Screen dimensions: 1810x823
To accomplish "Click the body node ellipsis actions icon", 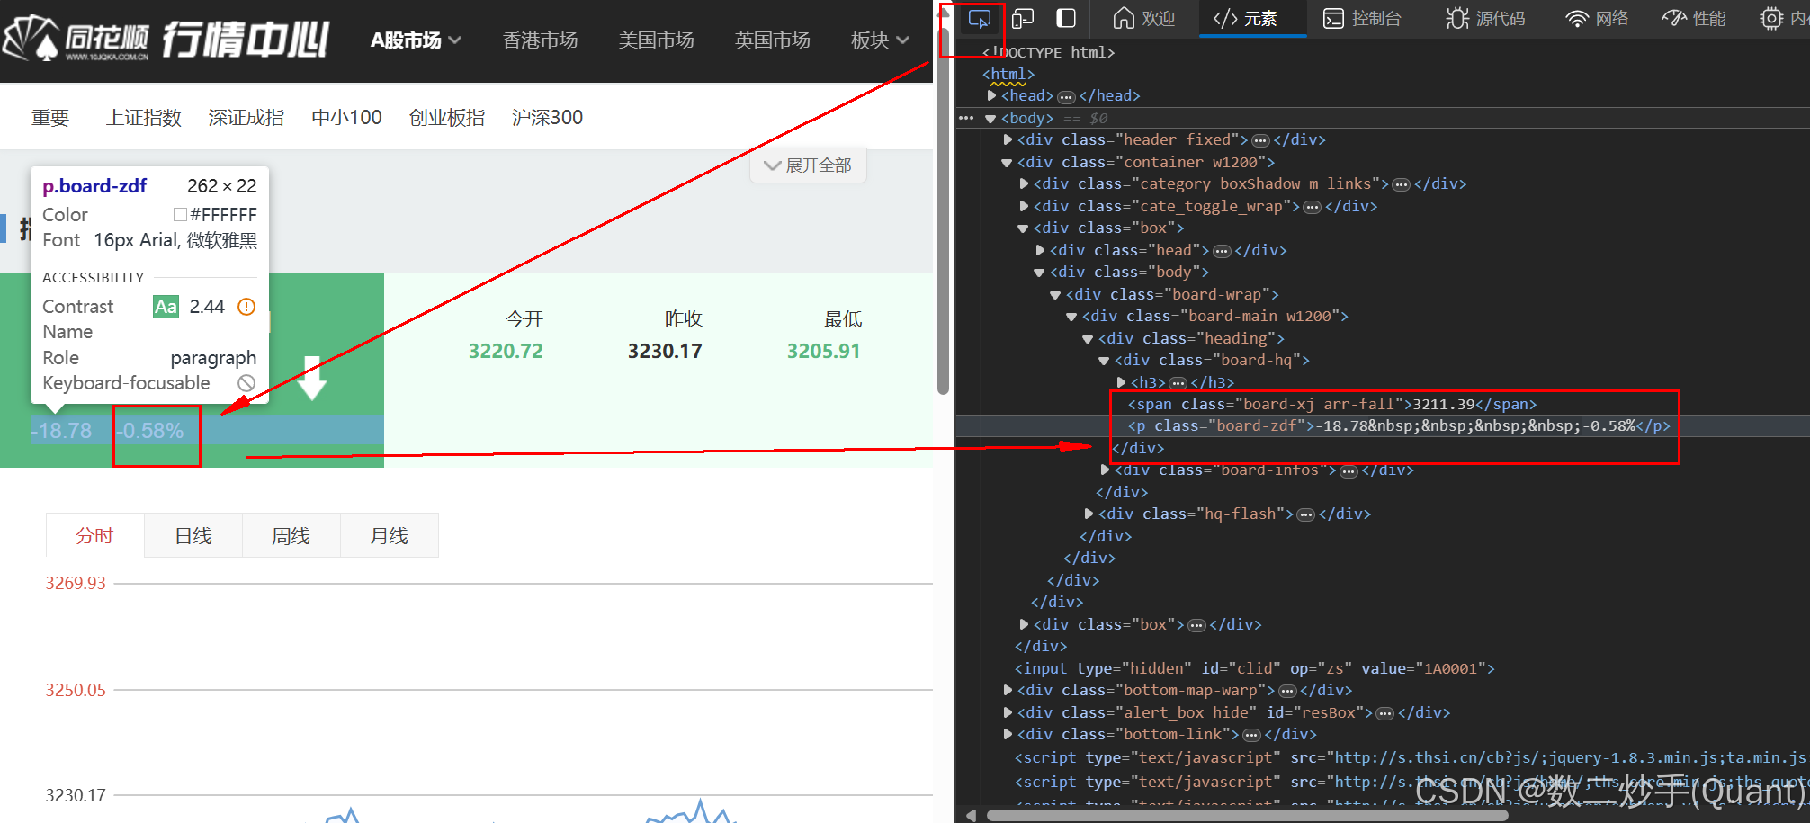I will click(x=966, y=118).
